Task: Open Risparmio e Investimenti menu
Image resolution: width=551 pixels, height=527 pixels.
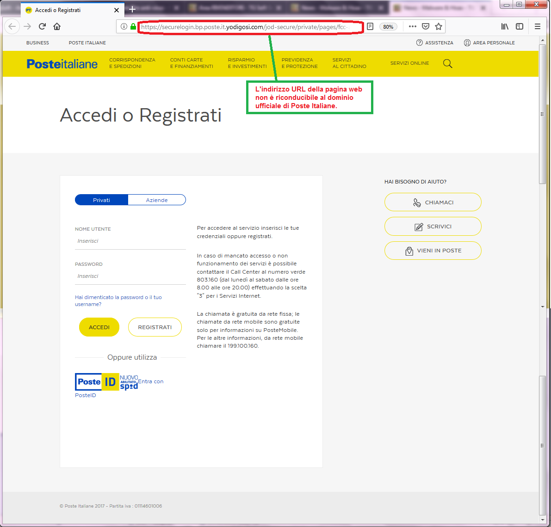Action: pos(247,63)
